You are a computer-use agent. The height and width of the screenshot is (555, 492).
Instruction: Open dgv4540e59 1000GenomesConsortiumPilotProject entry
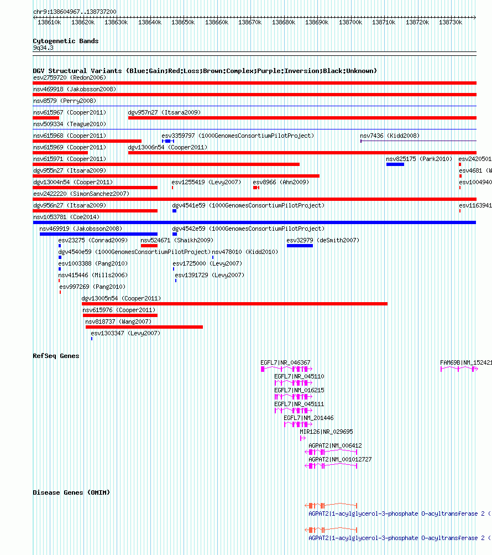coord(134,252)
